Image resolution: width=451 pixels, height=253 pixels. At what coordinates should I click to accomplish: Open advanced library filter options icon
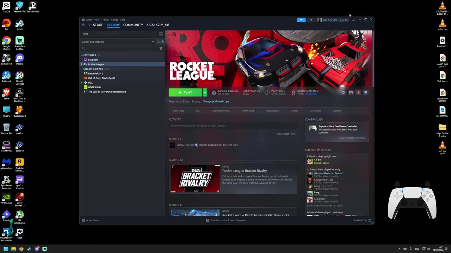pyautogui.click(x=161, y=48)
